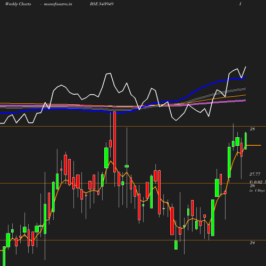Click the 'Weekly Charts' title text
266x266 pixels.
(x=18, y=4)
